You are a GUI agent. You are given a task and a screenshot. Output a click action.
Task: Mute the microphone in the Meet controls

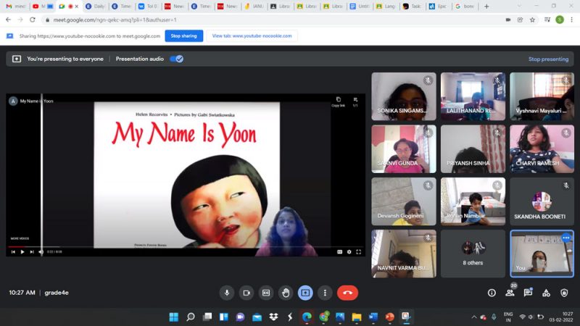click(227, 293)
